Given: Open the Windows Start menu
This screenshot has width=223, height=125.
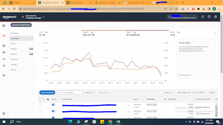Looking at the screenshot, I should (x=4, y=122).
